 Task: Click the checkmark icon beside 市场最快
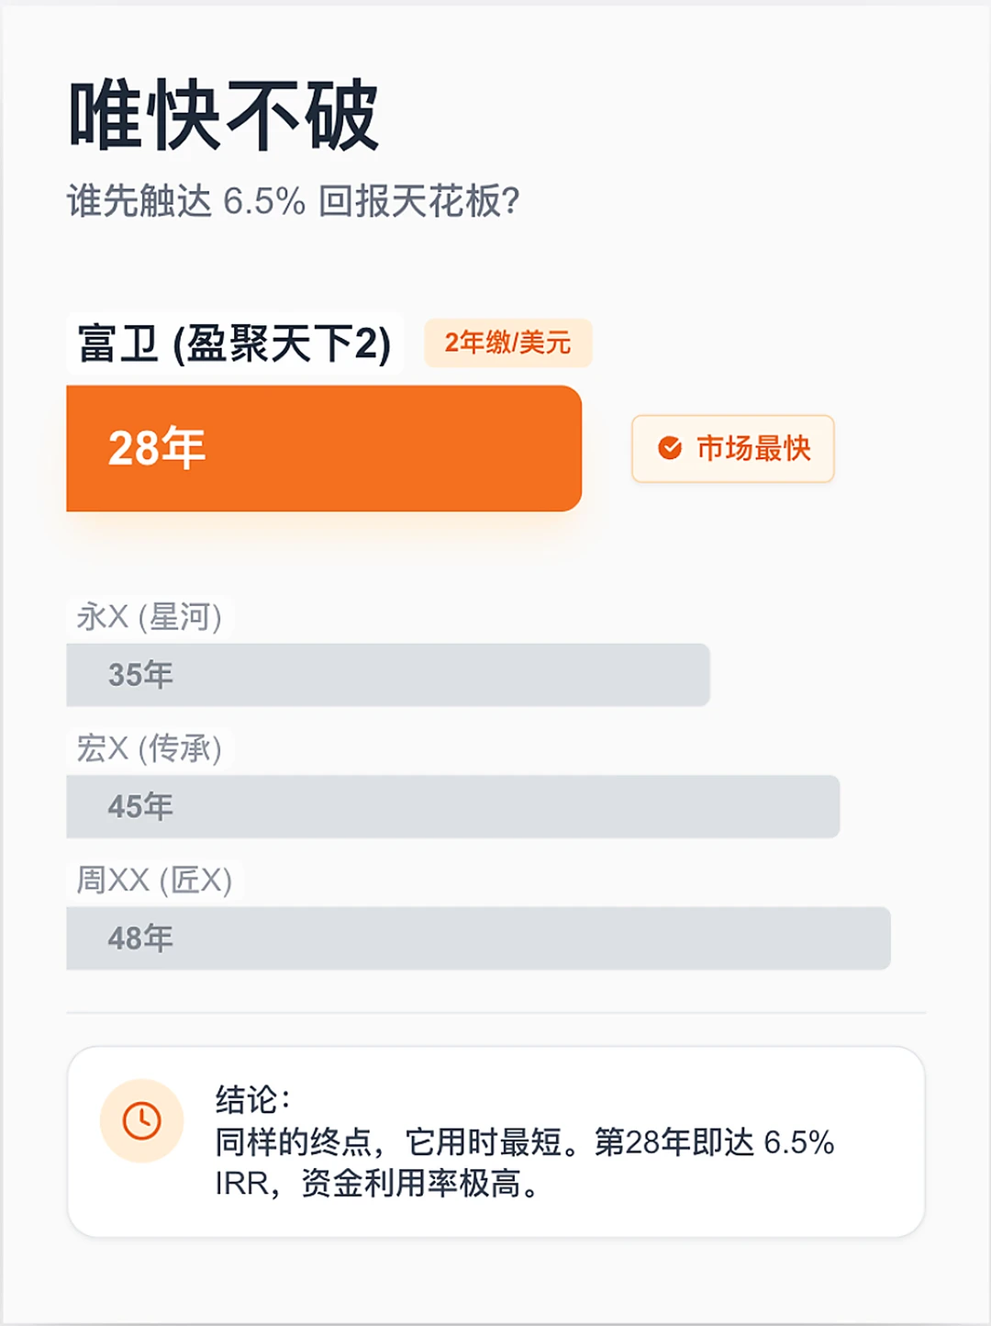(670, 448)
